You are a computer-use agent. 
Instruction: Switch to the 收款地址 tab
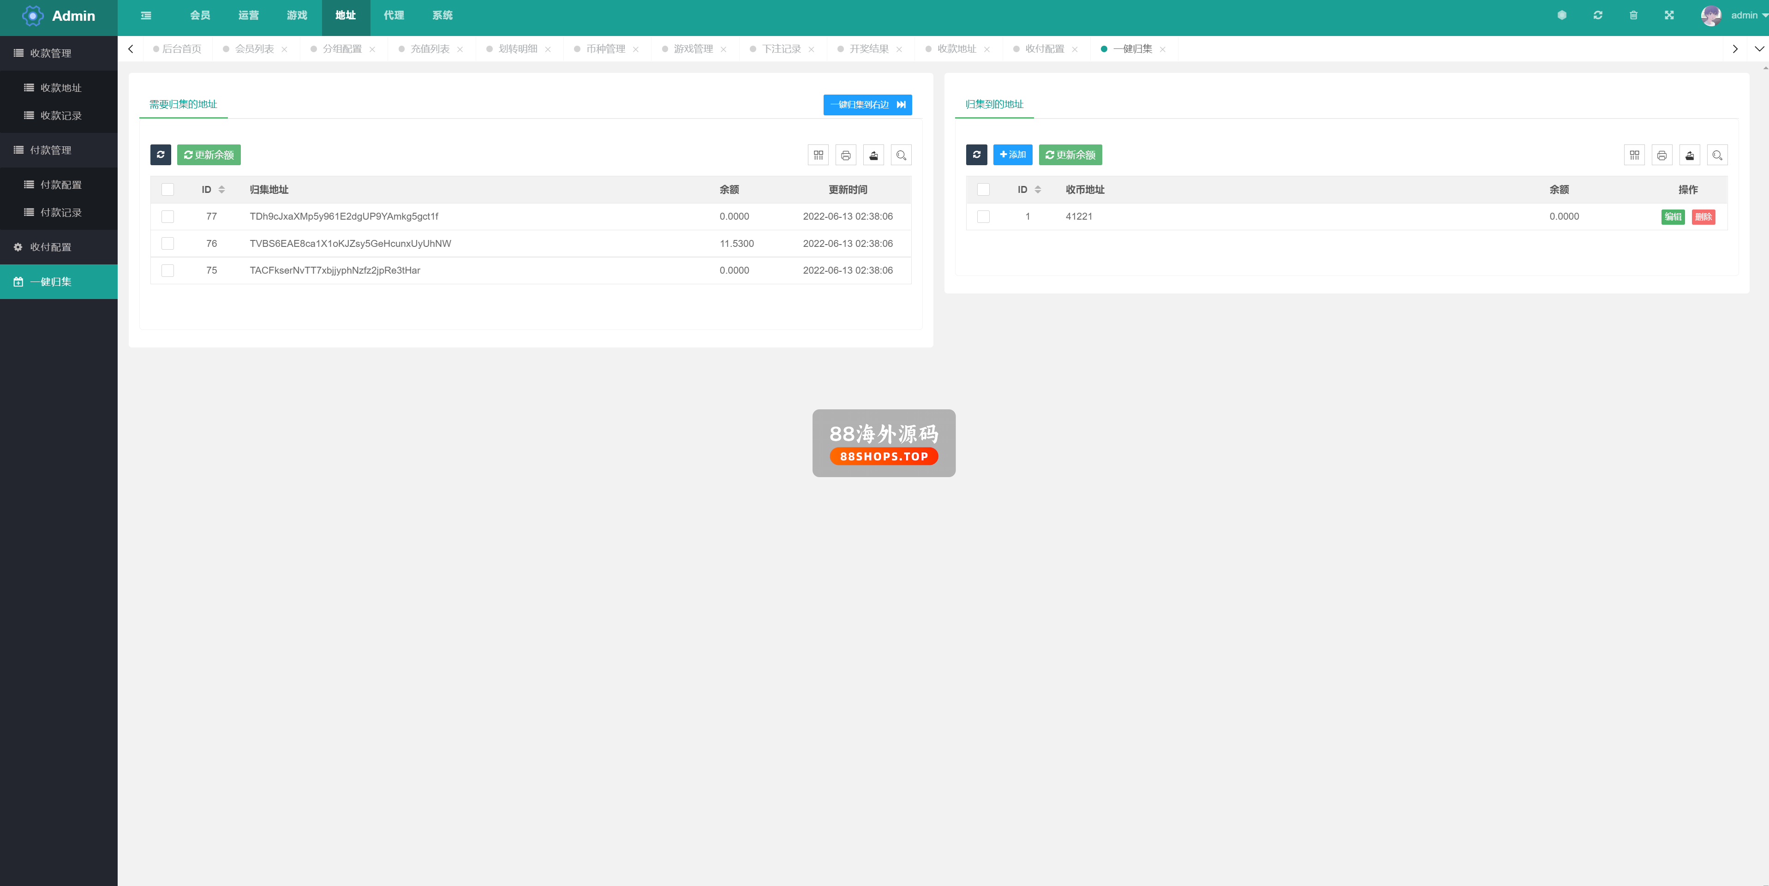pyautogui.click(x=956, y=49)
